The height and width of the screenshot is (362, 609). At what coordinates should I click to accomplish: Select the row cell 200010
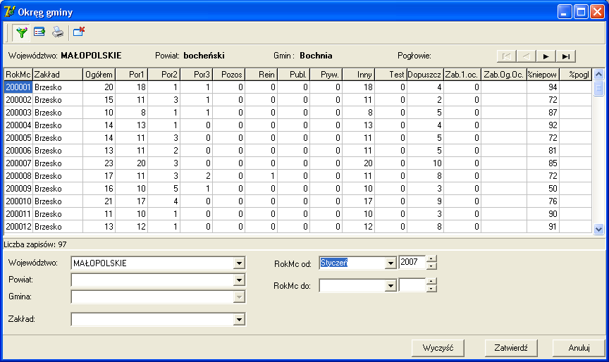tap(18, 201)
